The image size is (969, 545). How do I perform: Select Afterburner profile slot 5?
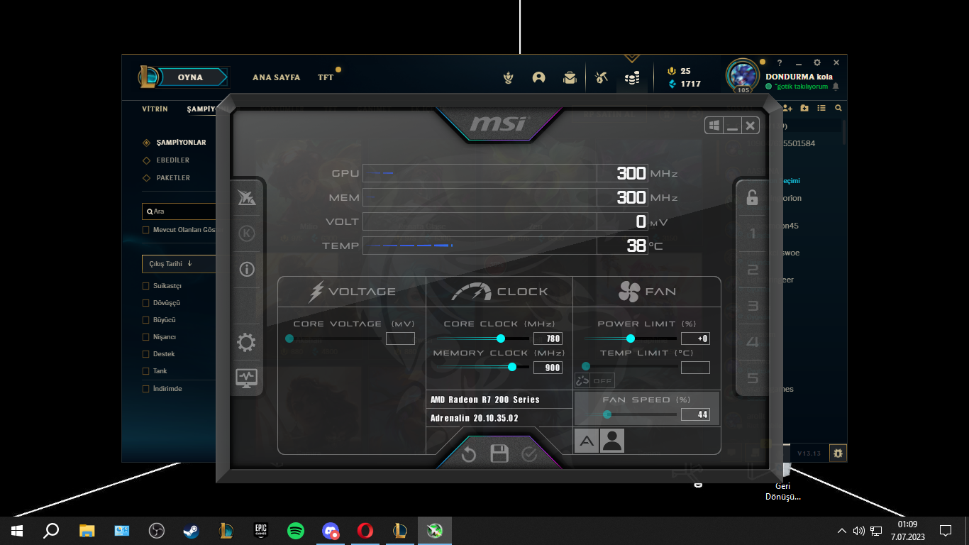point(753,378)
